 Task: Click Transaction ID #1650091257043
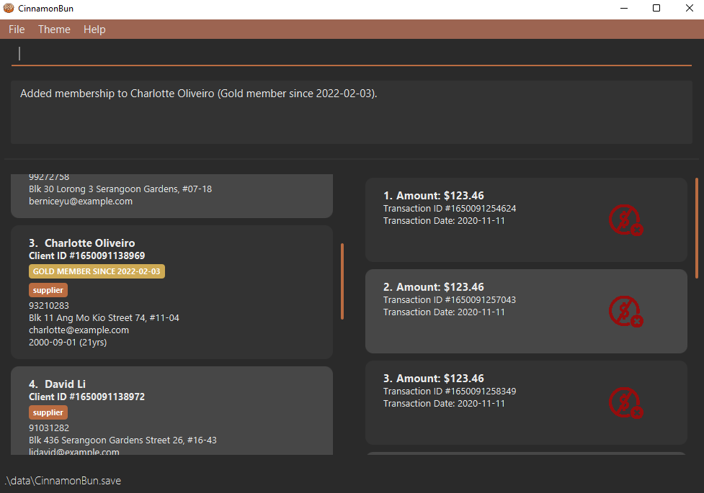[x=450, y=299]
